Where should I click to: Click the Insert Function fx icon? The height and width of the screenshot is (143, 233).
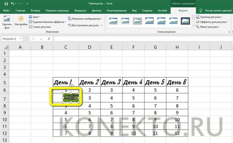coord(49,39)
